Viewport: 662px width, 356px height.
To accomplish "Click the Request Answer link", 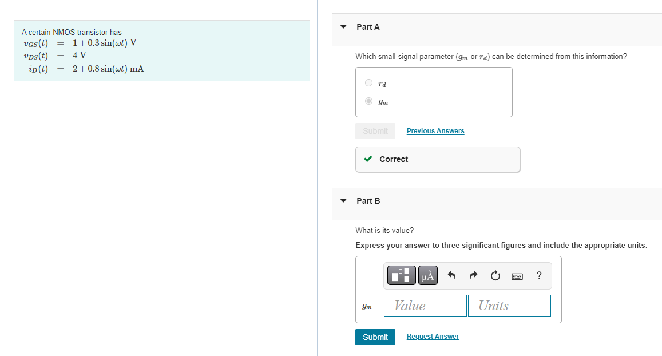I will pyautogui.click(x=433, y=336).
